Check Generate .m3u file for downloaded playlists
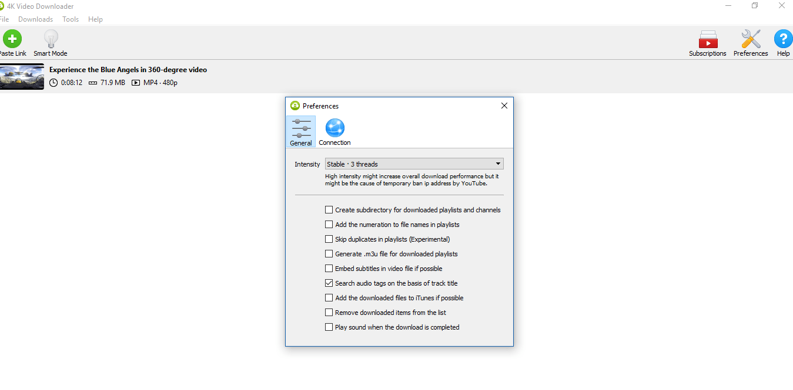The image size is (793, 390). 329,254
